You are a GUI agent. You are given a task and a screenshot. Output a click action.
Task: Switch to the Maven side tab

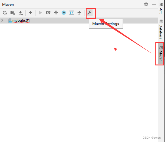coord(161,53)
